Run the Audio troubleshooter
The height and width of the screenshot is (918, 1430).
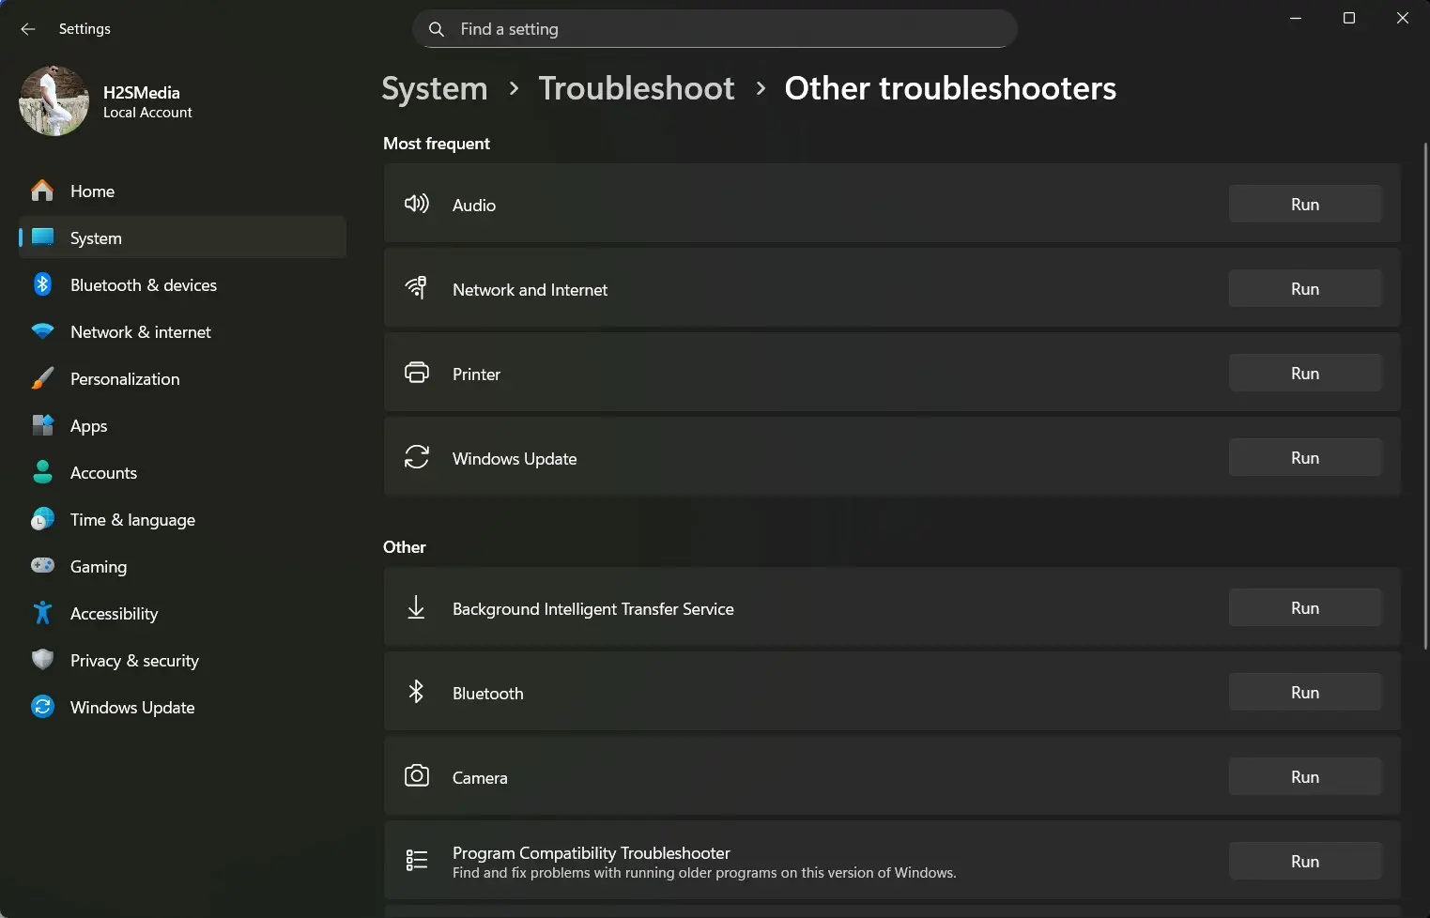1305,204
